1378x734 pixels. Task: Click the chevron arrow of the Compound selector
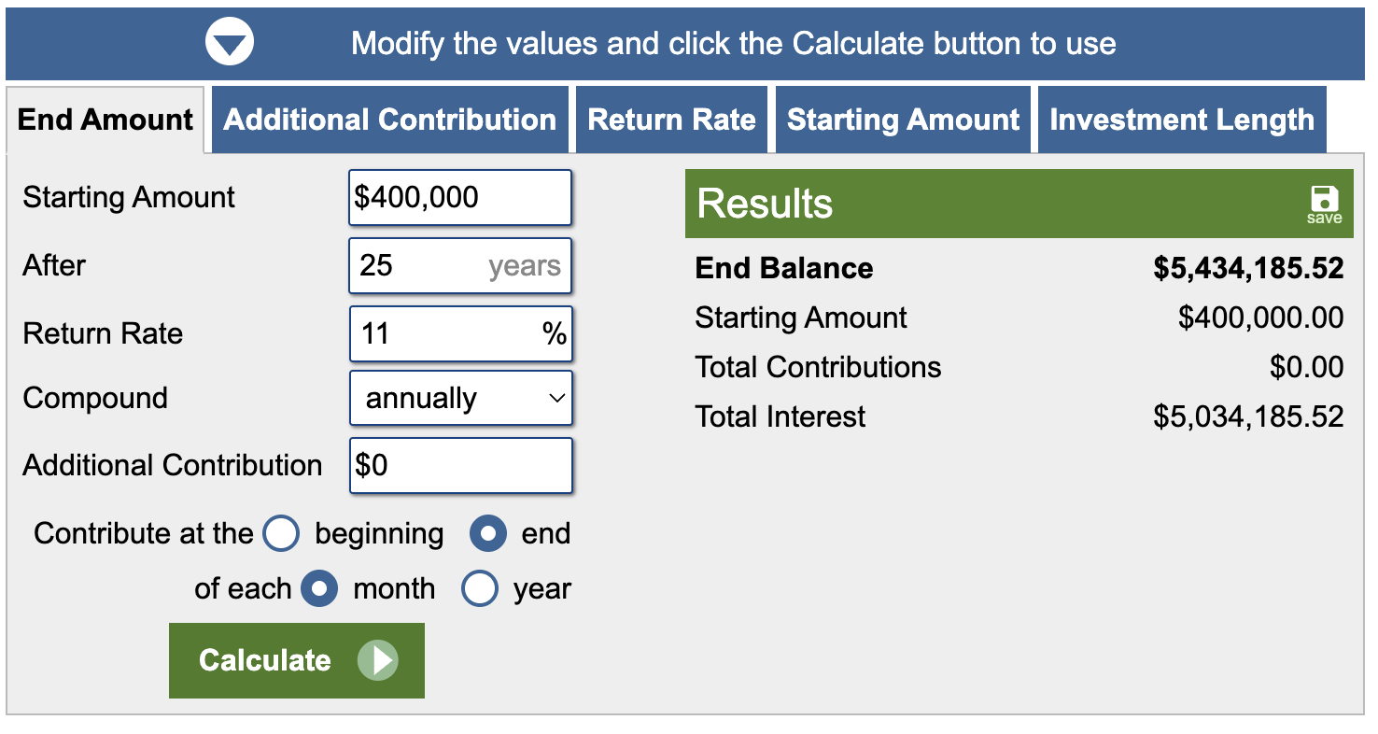tap(556, 399)
